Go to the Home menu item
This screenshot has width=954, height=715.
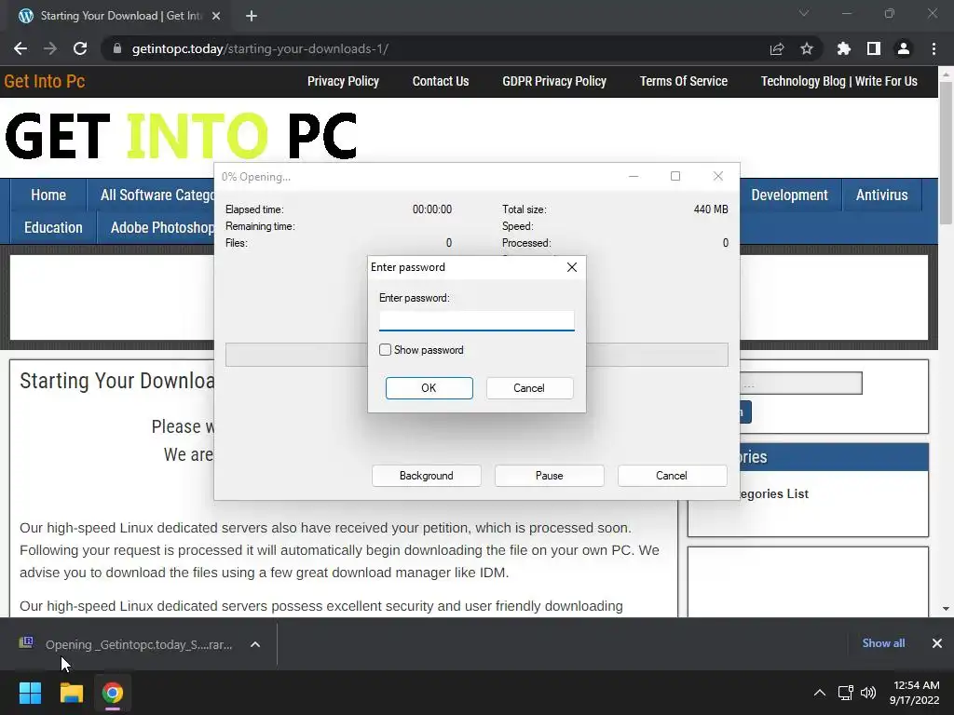coord(48,196)
